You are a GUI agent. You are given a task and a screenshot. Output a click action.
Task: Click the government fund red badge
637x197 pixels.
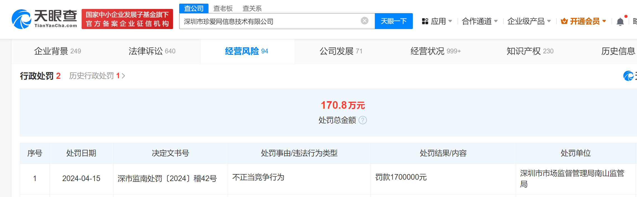pyautogui.click(x=127, y=19)
